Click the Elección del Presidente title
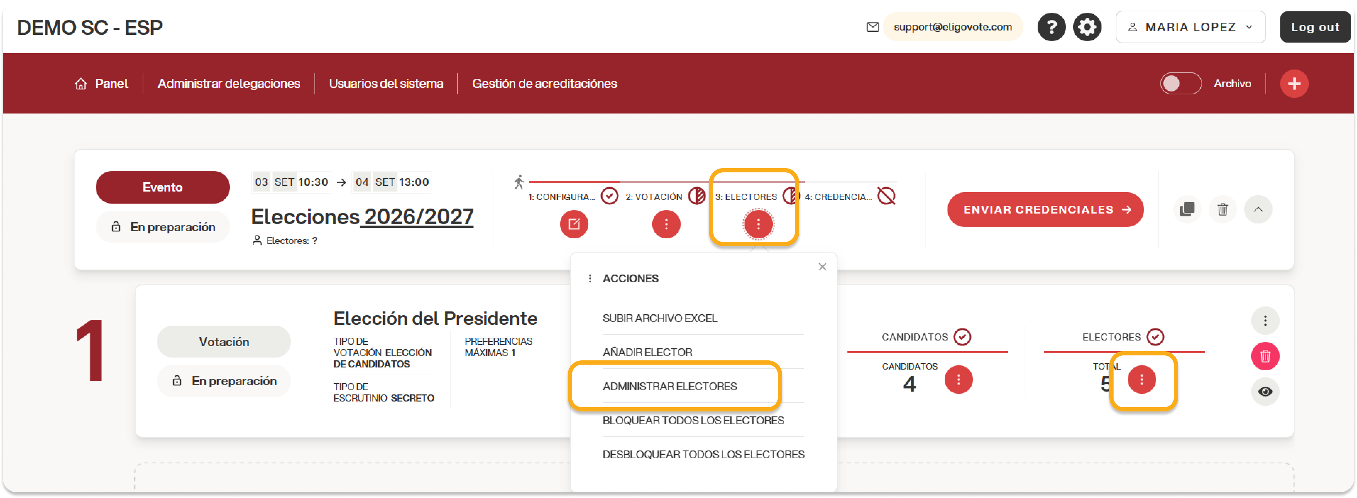The image size is (1357, 498). point(435,319)
